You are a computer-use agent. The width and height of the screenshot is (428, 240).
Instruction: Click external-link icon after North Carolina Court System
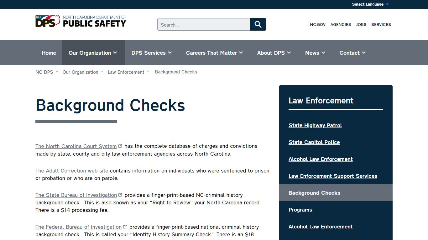click(121, 146)
